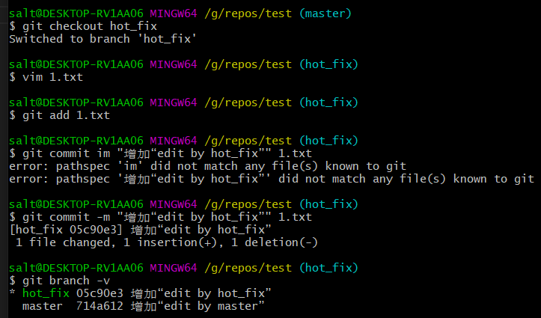Click the "(master)" branch label in first prompt

pyautogui.click(x=325, y=13)
